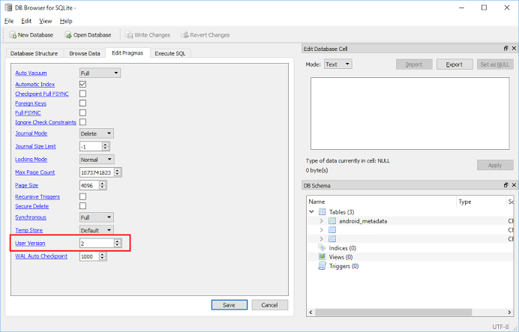
Task: Click the Indices tag icon
Action: point(322,247)
